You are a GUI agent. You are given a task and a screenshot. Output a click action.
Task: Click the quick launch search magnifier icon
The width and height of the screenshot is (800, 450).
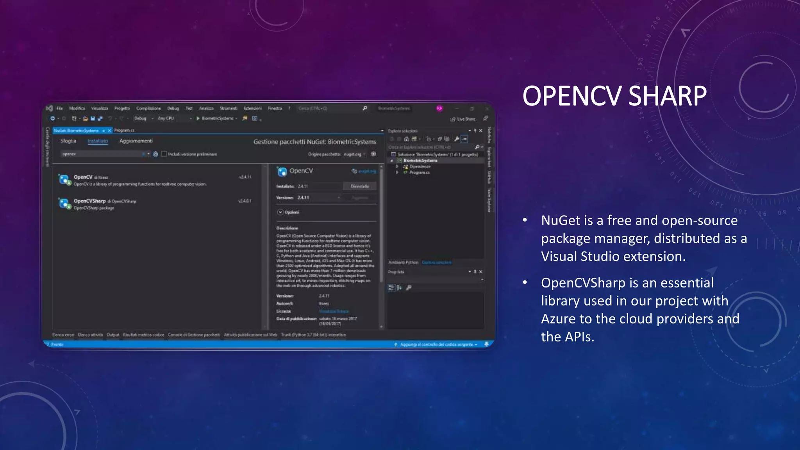pos(365,108)
